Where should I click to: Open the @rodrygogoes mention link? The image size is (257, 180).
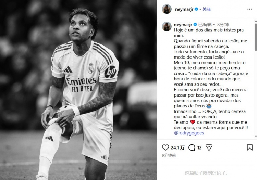click(x=189, y=133)
